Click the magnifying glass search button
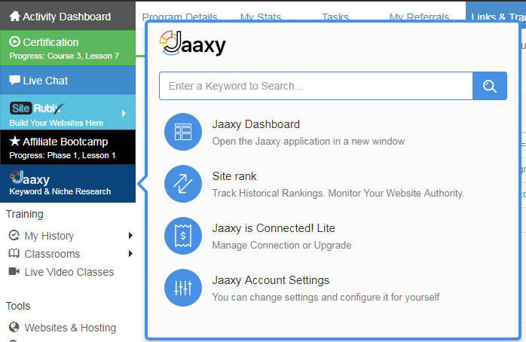 pos(489,86)
